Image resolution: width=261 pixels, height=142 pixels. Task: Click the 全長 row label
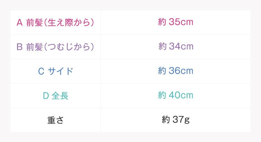[55, 96]
